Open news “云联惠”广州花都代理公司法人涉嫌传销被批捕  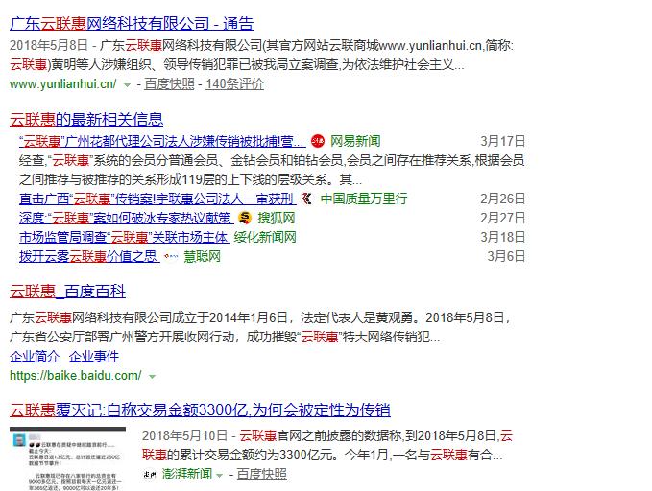click(162, 141)
